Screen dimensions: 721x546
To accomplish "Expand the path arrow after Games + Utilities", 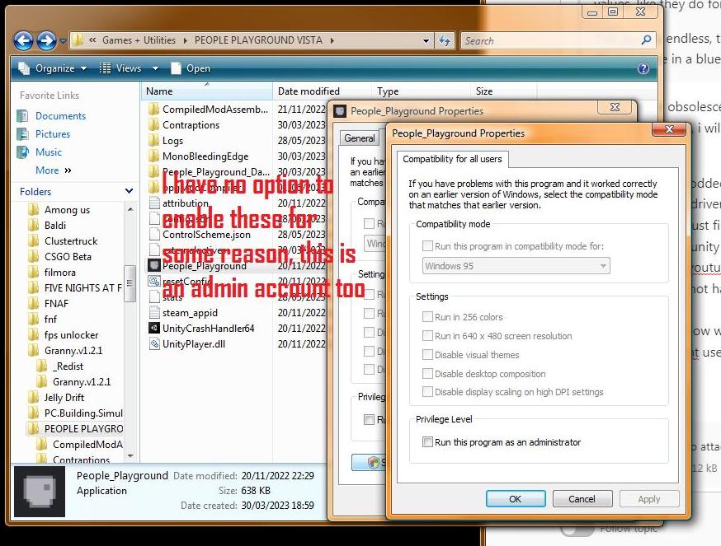I will click(186, 40).
